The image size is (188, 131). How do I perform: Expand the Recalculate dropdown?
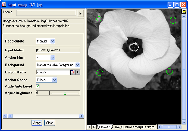pos(53,41)
